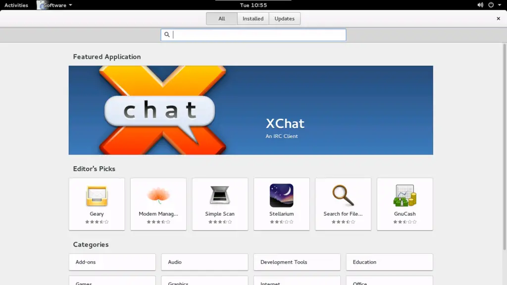Image resolution: width=507 pixels, height=285 pixels.
Task: Open the GnuCash money icon
Action: (x=405, y=195)
